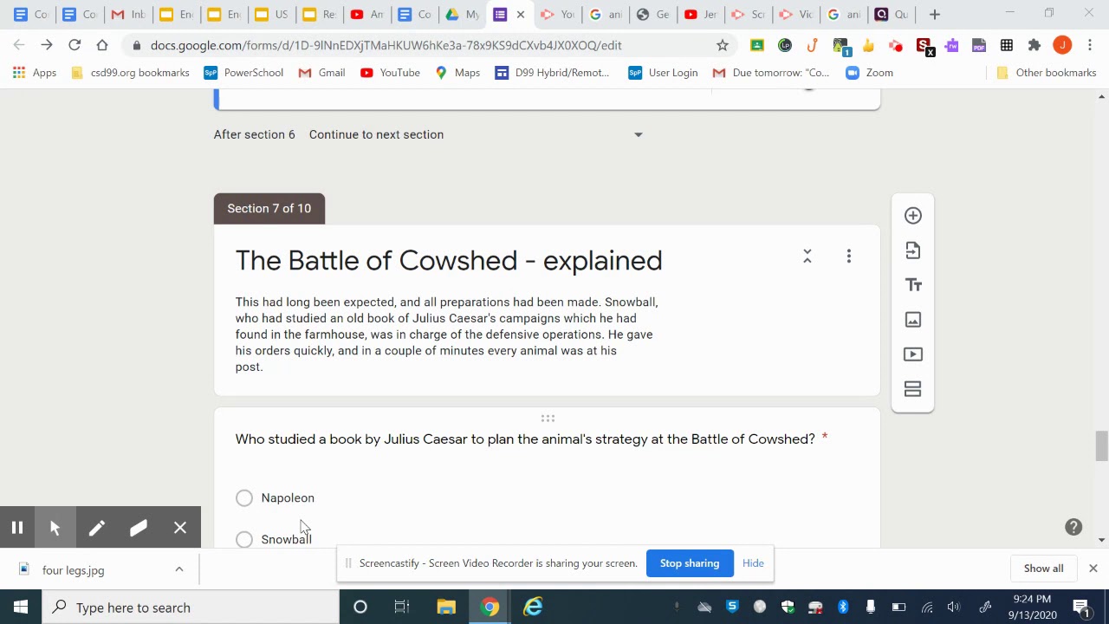
Task: Switch to the first Google Docs tab
Action: click(30, 15)
